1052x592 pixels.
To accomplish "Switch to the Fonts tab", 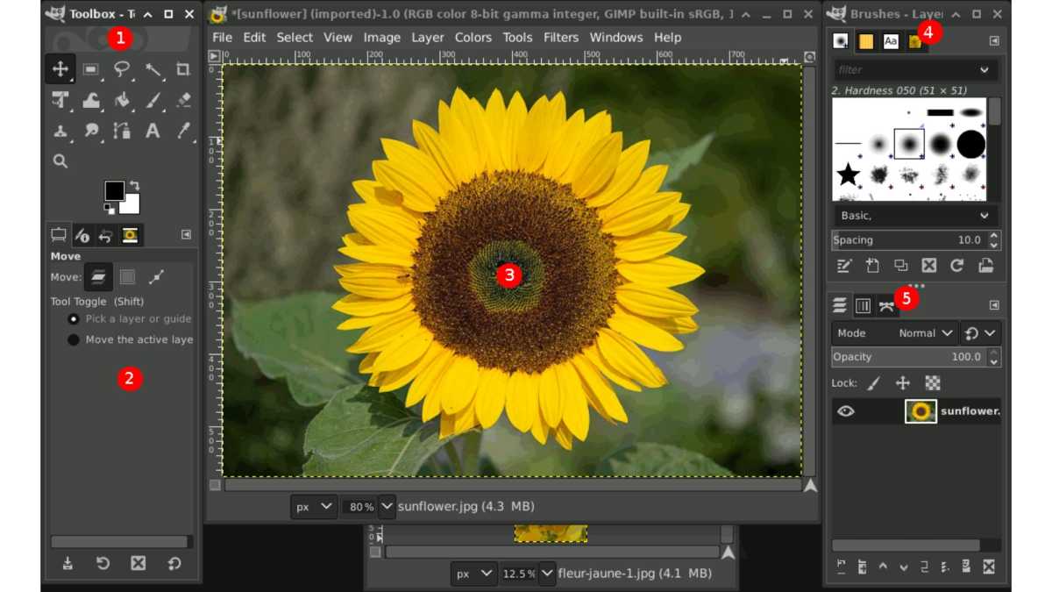I will coord(891,41).
